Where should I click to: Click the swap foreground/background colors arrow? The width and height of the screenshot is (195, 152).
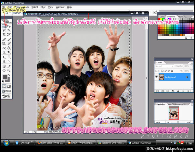[x=9, y=75]
